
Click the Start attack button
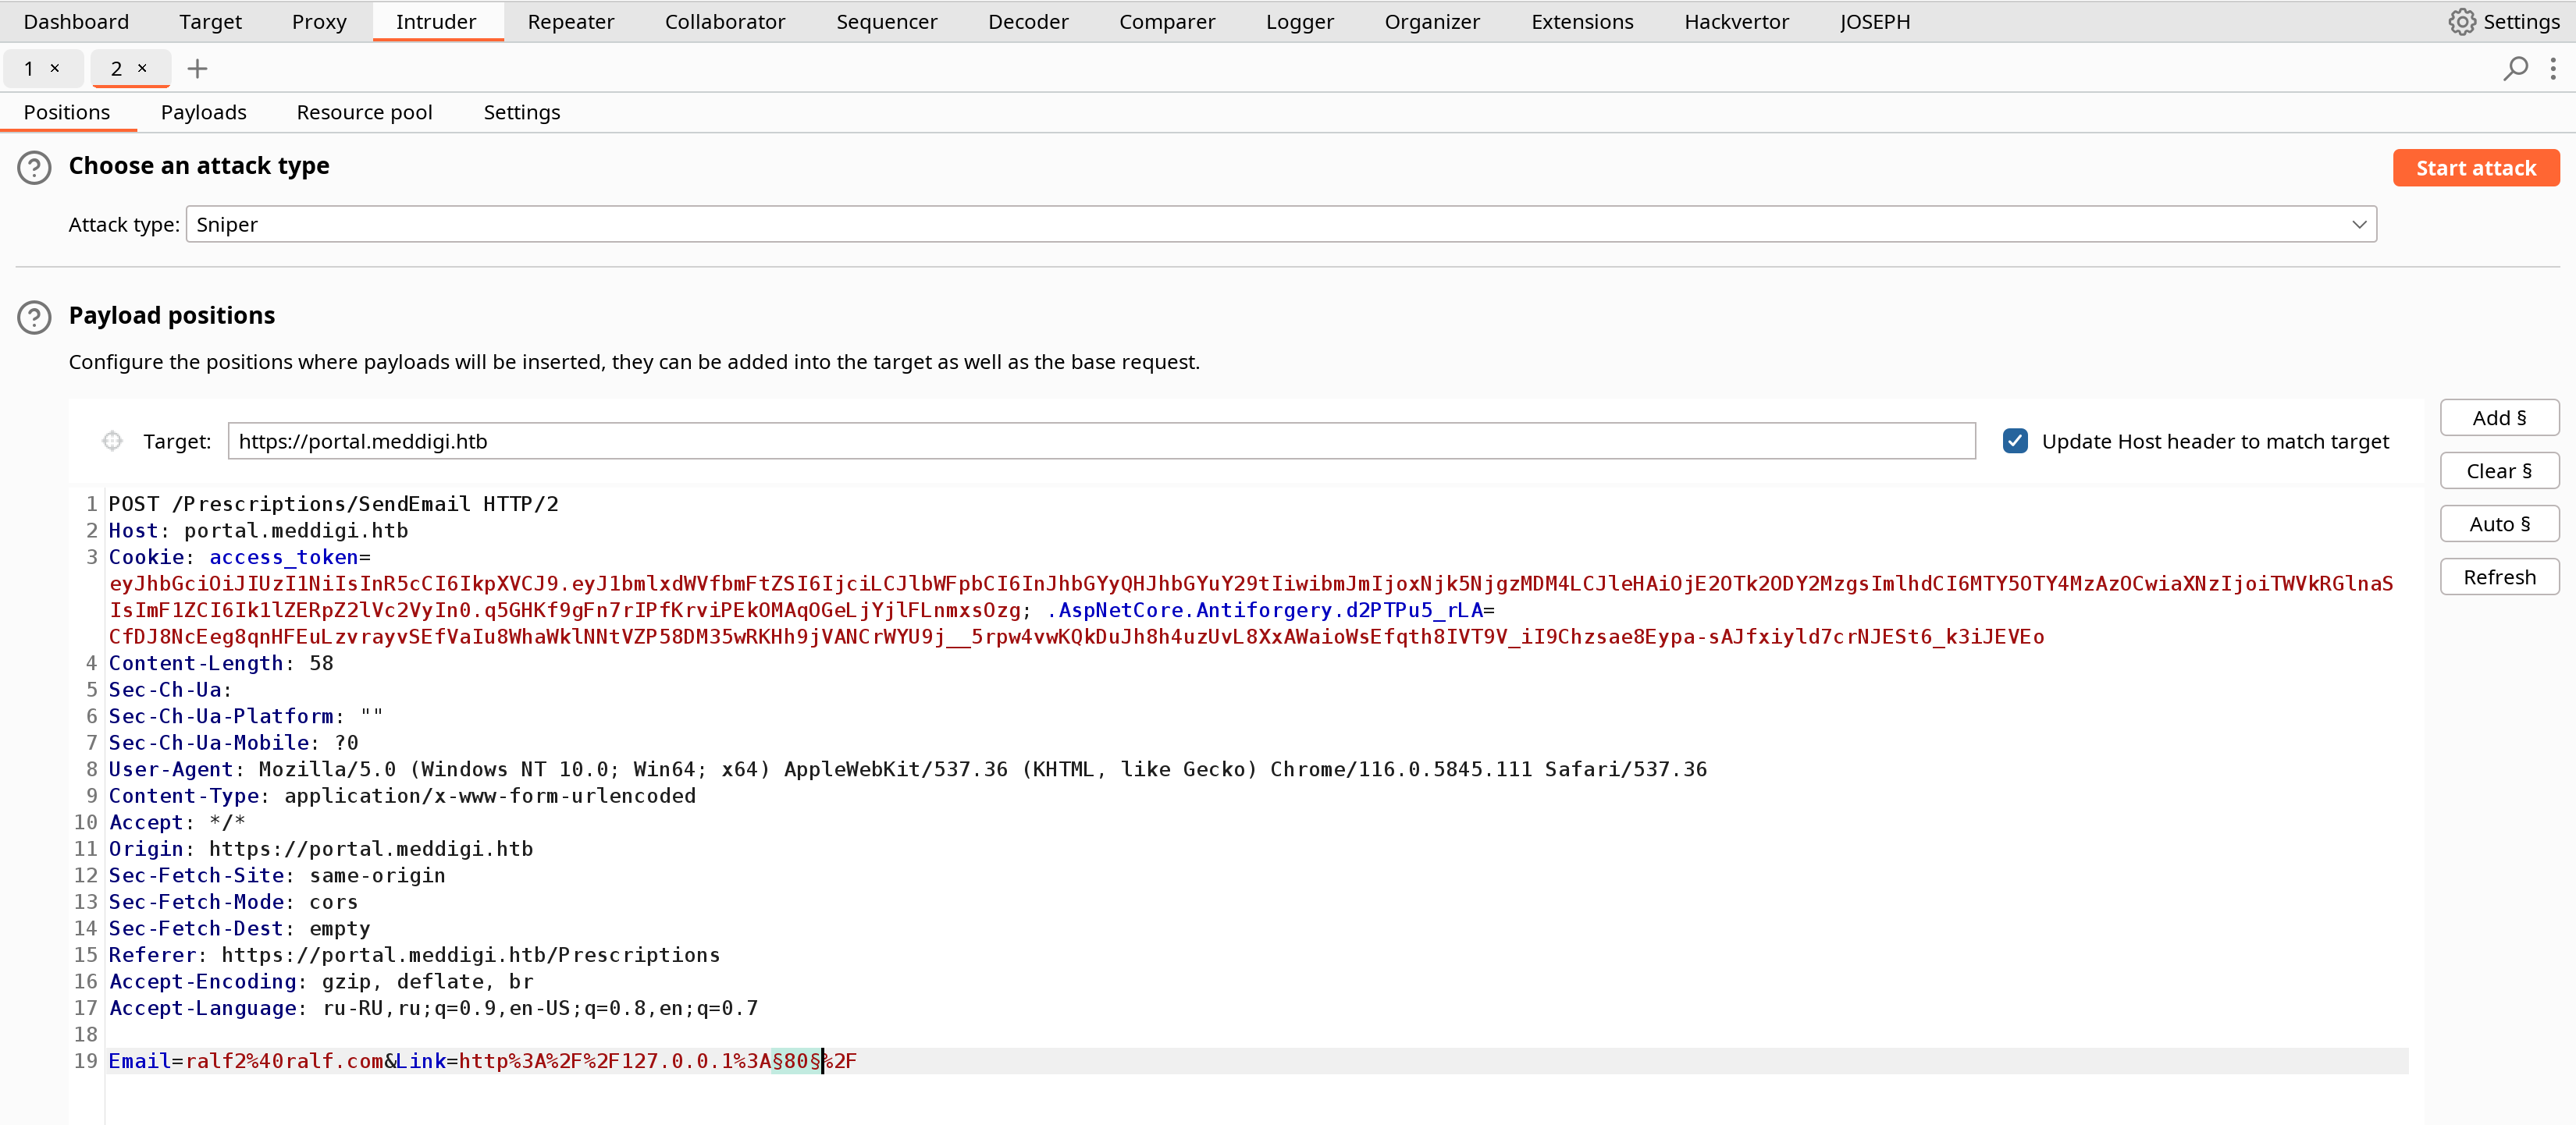click(2475, 168)
